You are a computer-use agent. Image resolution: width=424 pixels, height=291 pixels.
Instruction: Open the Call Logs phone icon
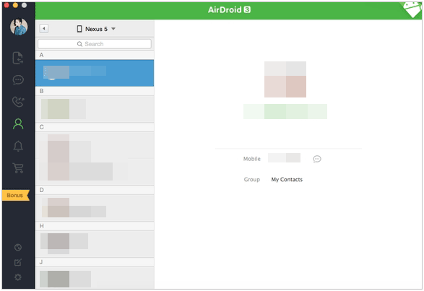pos(18,102)
